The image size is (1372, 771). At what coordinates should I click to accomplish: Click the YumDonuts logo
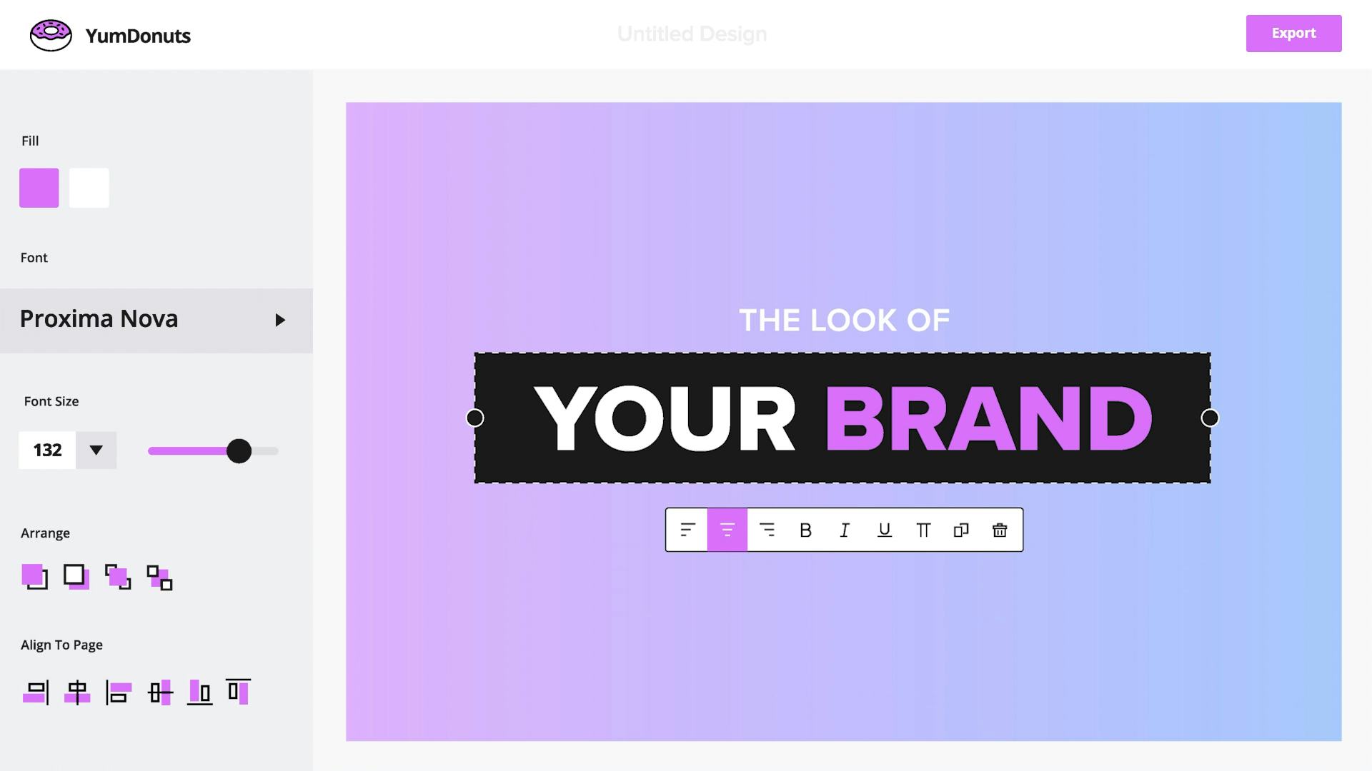tap(110, 35)
